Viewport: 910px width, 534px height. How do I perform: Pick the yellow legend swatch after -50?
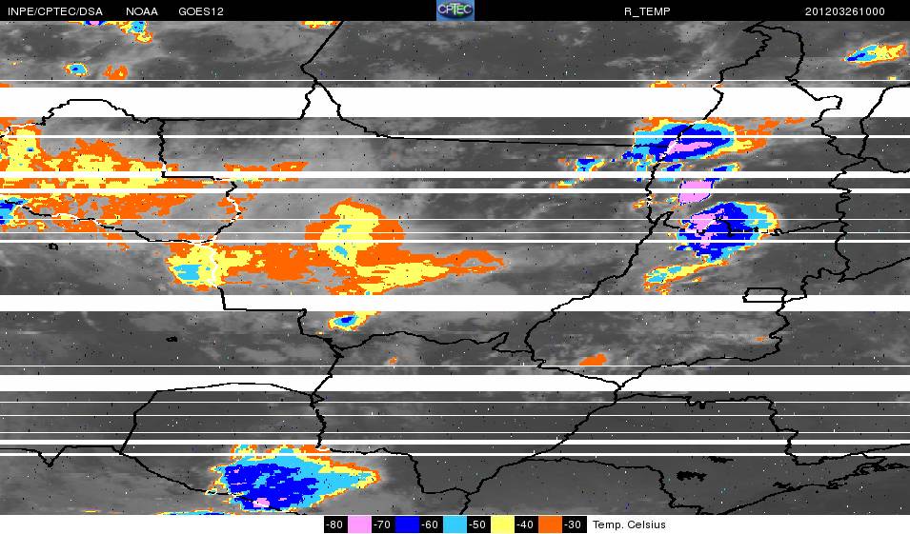point(502,524)
